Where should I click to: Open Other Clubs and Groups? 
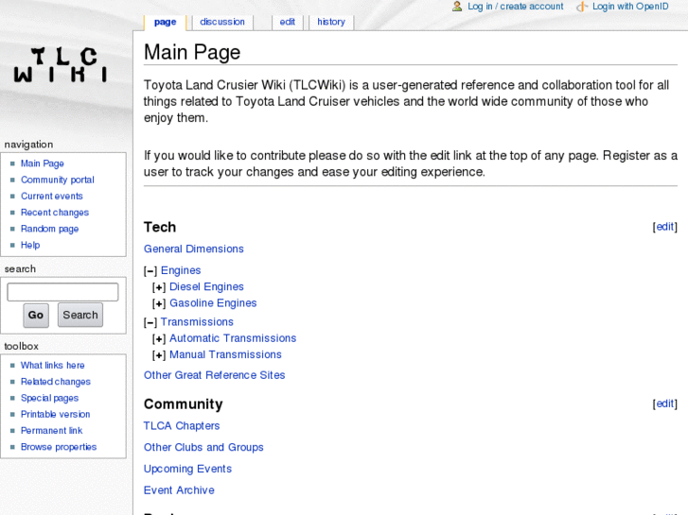(203, 448)
